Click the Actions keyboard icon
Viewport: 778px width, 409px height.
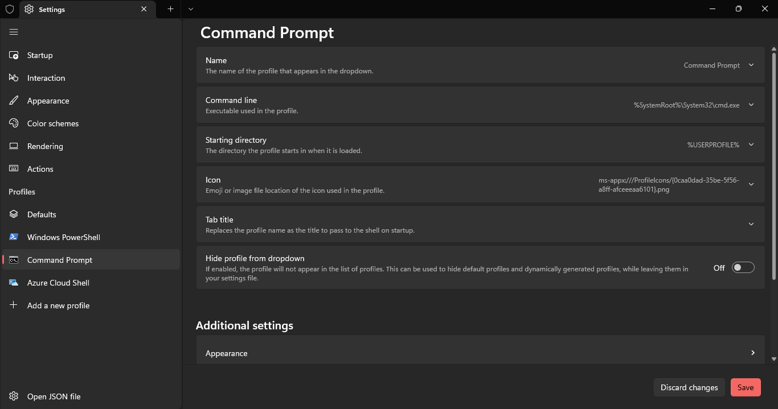click(x=14, y=169)
